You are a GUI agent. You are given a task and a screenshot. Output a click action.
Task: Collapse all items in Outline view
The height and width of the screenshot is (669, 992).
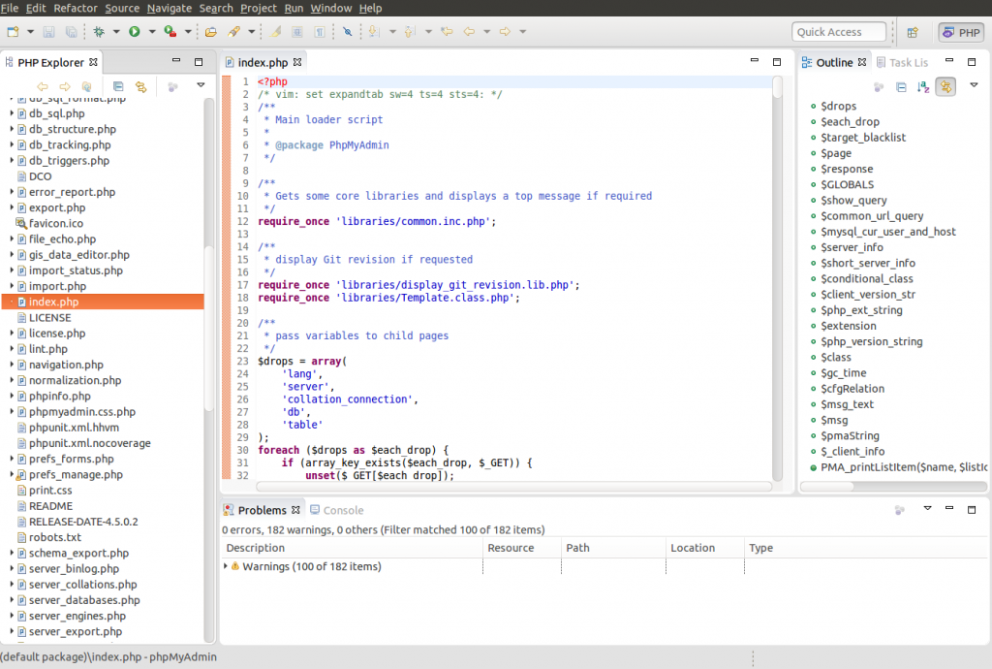(901, 86)
